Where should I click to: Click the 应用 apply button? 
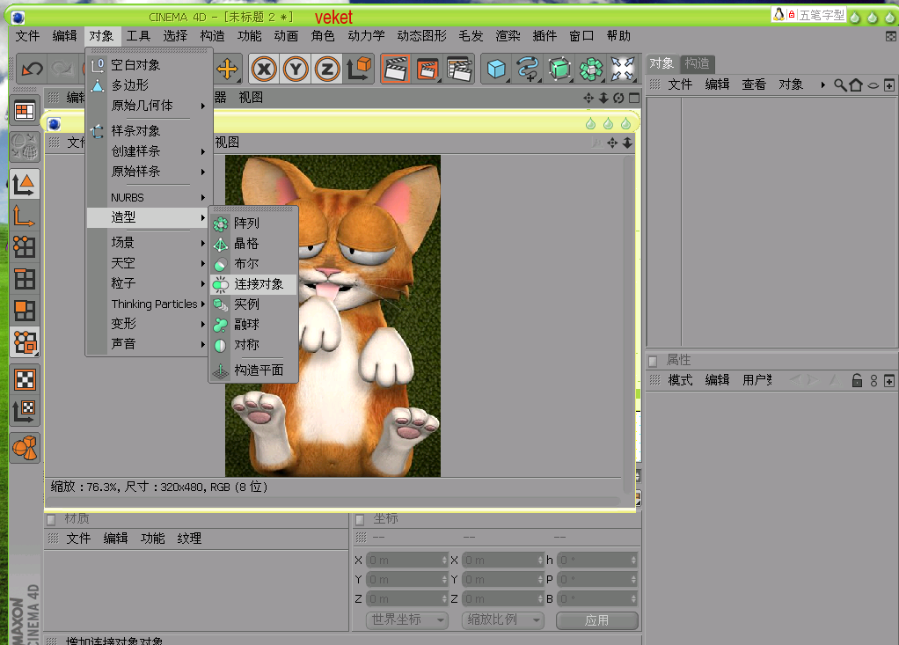click(x=597, y=620)
